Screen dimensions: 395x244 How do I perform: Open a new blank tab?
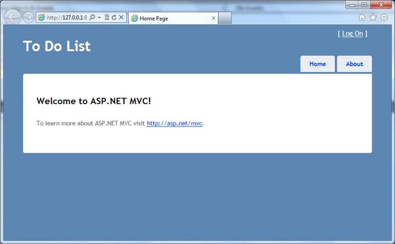(x=225, y=18)
